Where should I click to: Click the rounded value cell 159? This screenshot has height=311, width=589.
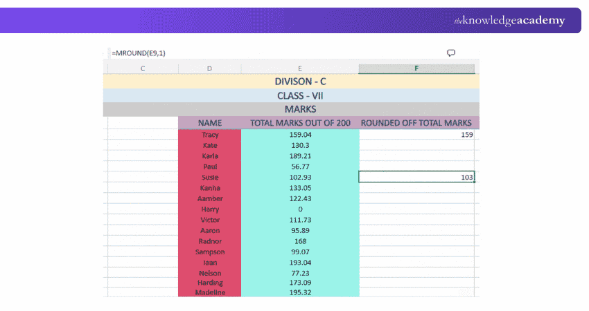tap(416, 135)
